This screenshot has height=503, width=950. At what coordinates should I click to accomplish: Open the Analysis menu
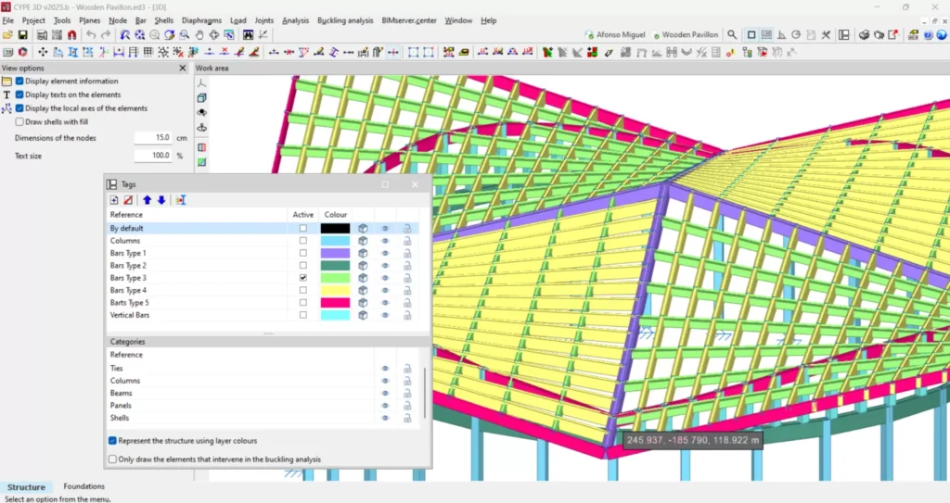tap(295, 20)
